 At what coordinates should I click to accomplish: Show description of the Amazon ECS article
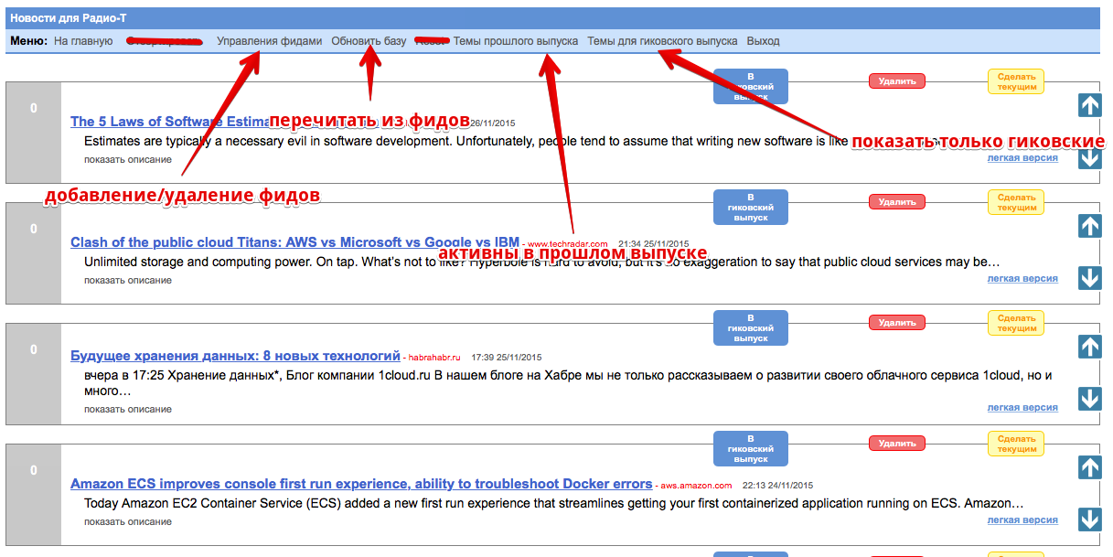[127, 522]
